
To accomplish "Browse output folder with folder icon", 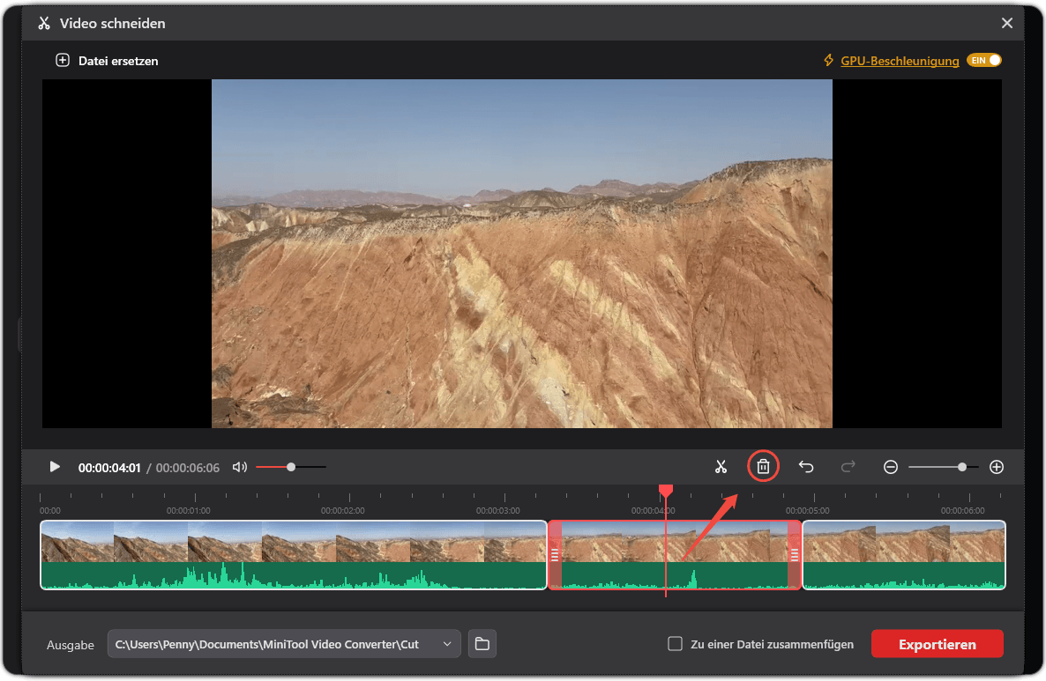I will 482,644.
